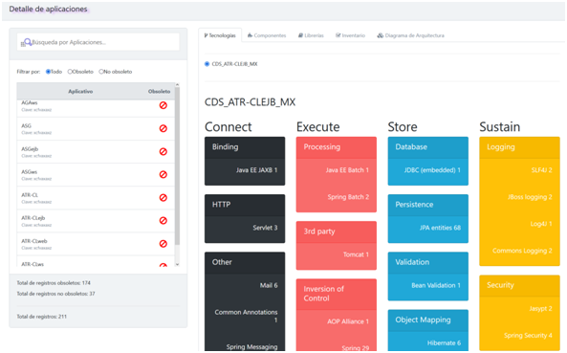Click the Jasypt 2 entry
The width and height of the screenshot is (567, 353).
[x=540, y=308]
